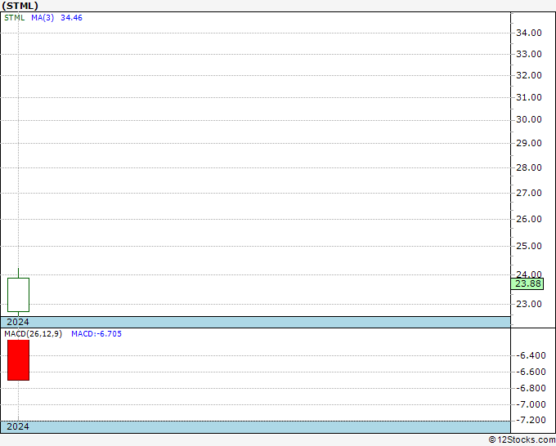Click the green STML legend label
Image resolution: width=556 pixels, height=446 pixels.
pyautogui.click(x=15, y=18)
